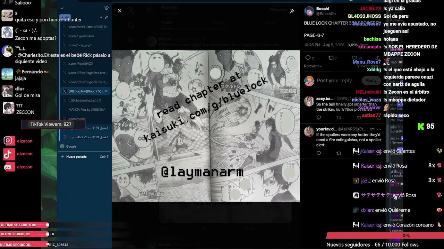Unpin the browser vertical tabs sidebar
Screen dimensions: 444x249
[106, 8]
